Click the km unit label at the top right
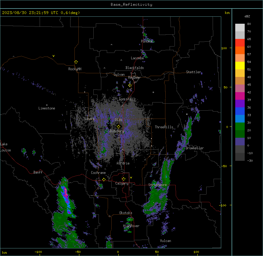The height and width of the screenshot is (256, 263). click(227, 13)
